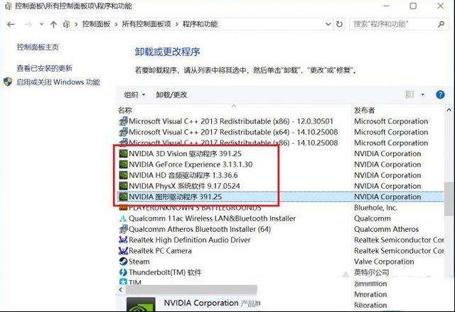Click the vertical scrollbar thumb

point(449,199)
